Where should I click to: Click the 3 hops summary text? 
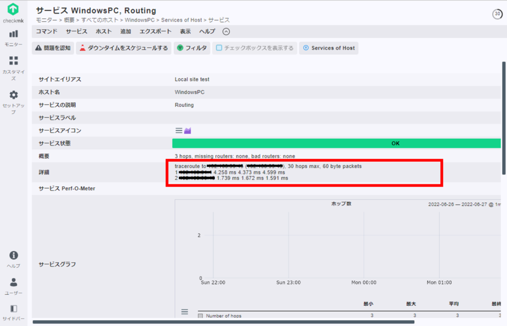[x=235, y=156]
